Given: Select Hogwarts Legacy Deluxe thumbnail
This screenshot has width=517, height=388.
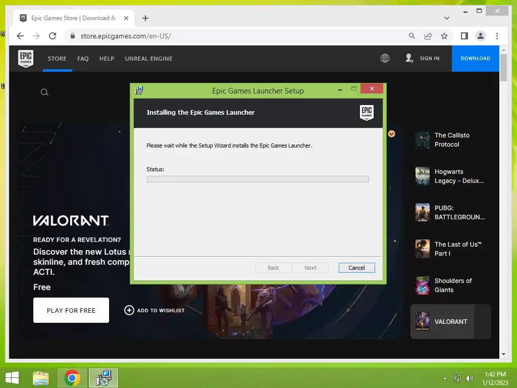Looking at the screenshot, I should coord(423,176).
